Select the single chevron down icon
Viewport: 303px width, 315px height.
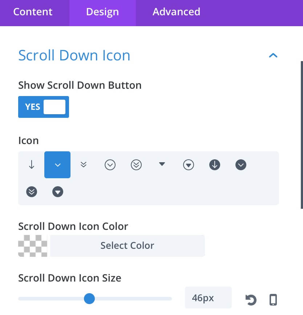tap(57, 165)
